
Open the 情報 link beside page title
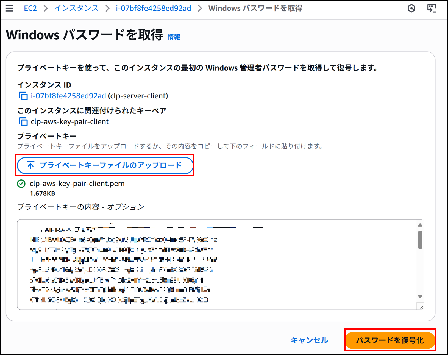click(174, 37)
